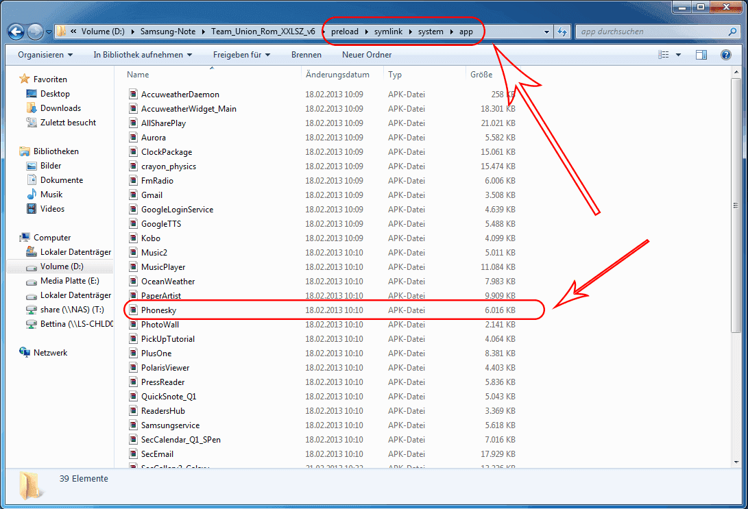Click the Brennen toolbar button
The height and width of the screenshot is (509, 748).
coord(306,55)
